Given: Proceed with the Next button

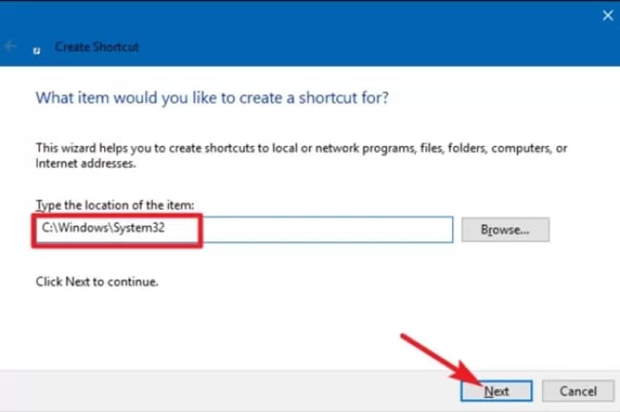Looking at the screenshot, I should 496,391.
